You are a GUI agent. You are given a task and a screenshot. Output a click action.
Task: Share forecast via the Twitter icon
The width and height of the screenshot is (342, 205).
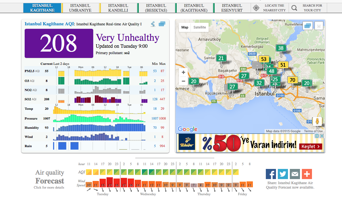(x=283, y=174)
